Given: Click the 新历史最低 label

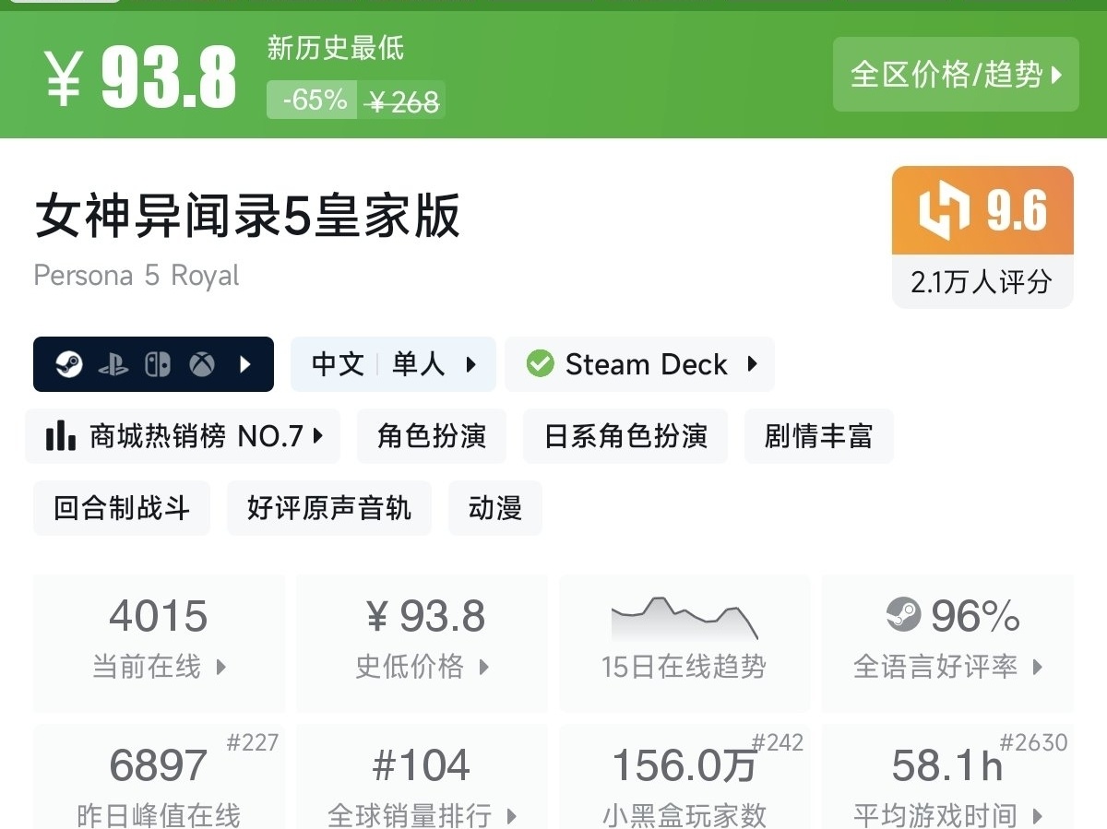Looking at the screenshot, I should pyautogui.click(x=336, y=48).
